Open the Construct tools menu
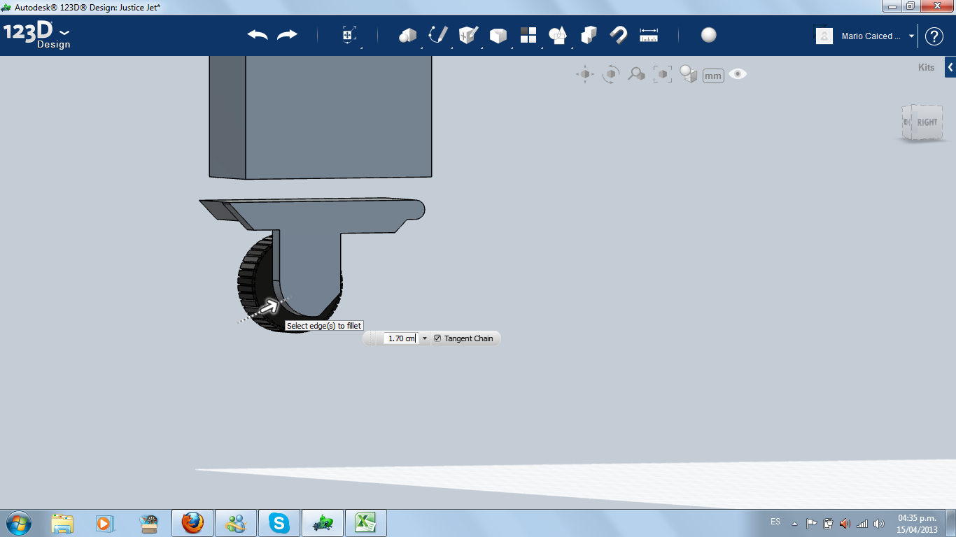Viewport: 956px width, 537px height. [x=468, y=35]
